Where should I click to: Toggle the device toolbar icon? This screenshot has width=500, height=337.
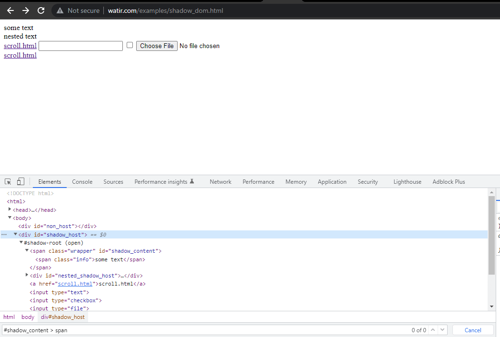click(20, 182)
